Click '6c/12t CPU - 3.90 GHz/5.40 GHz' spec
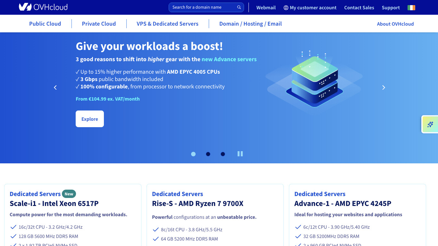Viewport: 438px width, 246px height. click(336, 227)
